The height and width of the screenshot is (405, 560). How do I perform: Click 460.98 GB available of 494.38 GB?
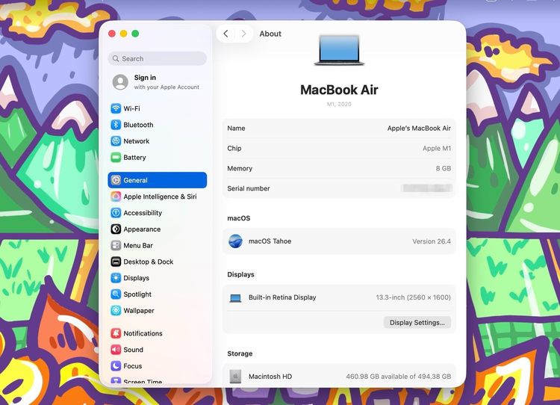[x=398, y=377]
